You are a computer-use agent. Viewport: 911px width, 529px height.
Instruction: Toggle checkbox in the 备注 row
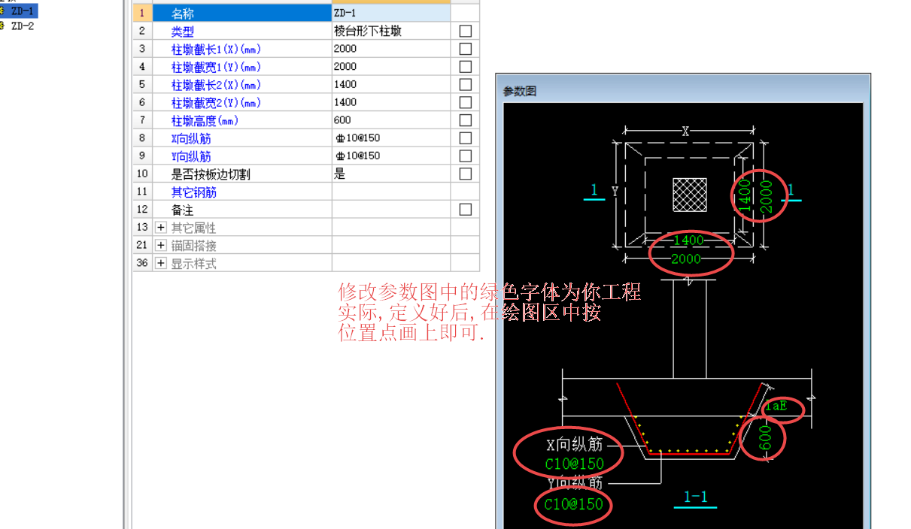coord(466,210)
